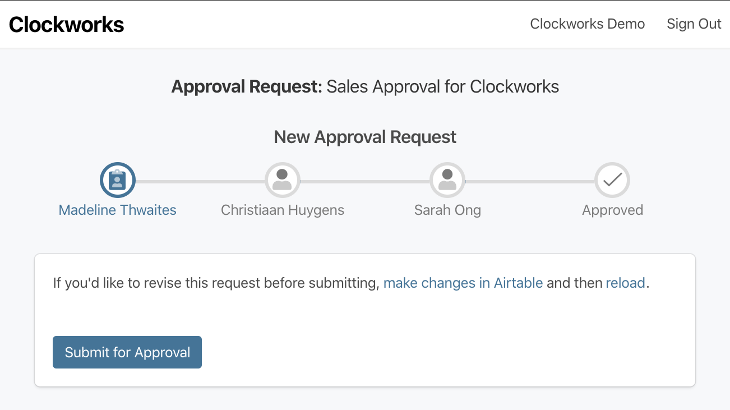The image size is (730, 410).
Task: Click progress line between Sarah and Approved
Action: click(x=530, y=182)
